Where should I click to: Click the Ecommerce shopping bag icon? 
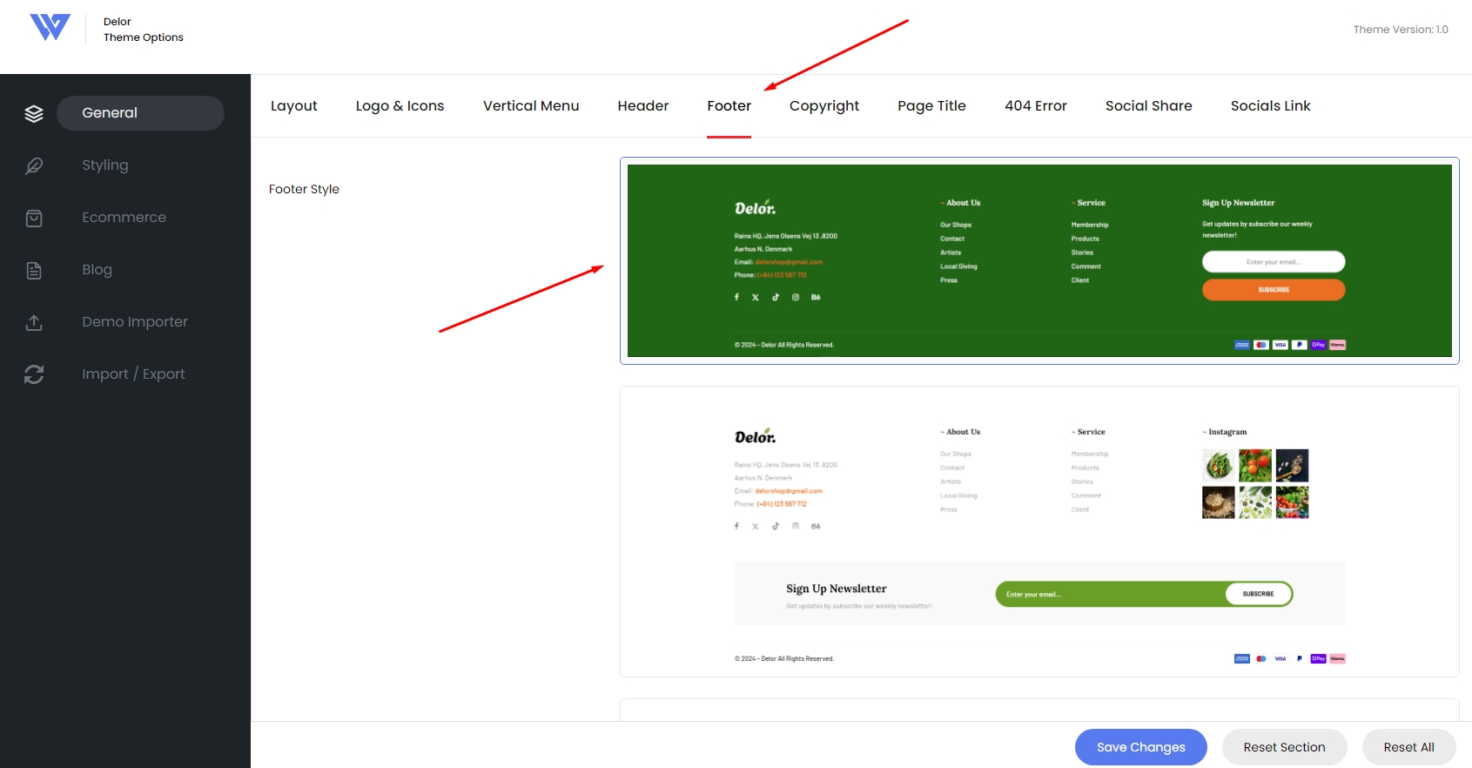click(34, 218)
